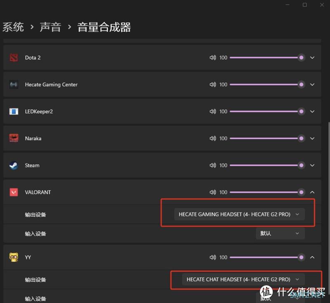Expand the Dota 2 row chevron
This screenshot has width=330, height=303.
click(x=312, y=58)
